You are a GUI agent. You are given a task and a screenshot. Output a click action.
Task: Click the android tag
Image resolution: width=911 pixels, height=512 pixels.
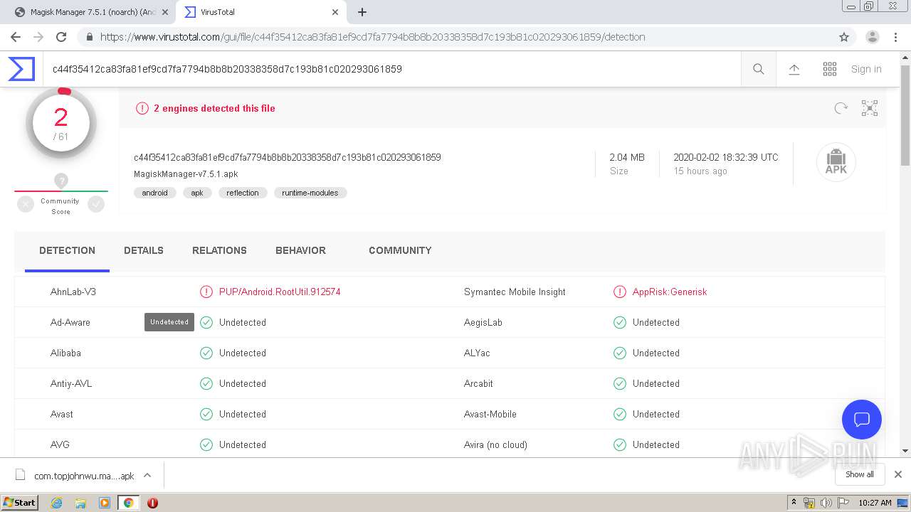(x=155, y=193)
